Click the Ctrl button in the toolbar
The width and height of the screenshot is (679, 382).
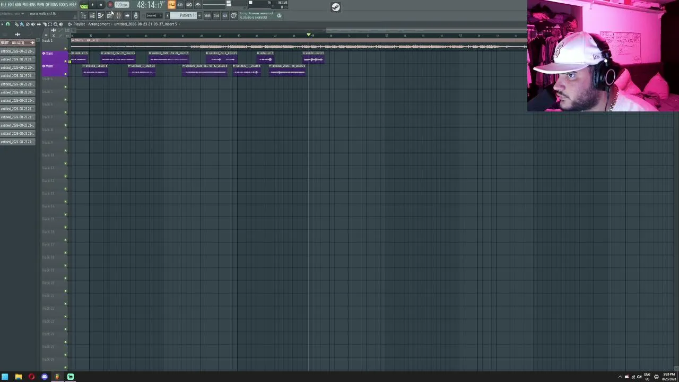pos(216,15)
